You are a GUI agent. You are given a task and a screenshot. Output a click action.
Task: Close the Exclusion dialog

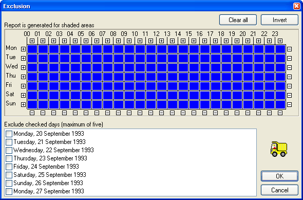297,6
